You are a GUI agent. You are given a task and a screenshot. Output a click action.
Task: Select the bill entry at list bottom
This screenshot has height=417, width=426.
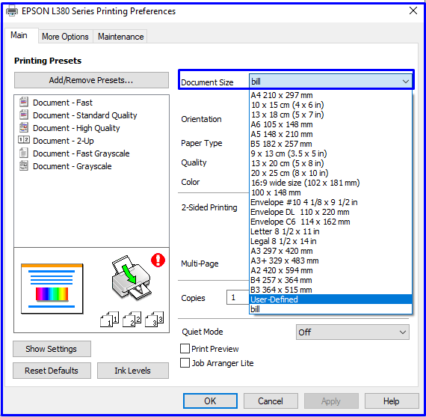pyautogui.click(x=330, y=309)
